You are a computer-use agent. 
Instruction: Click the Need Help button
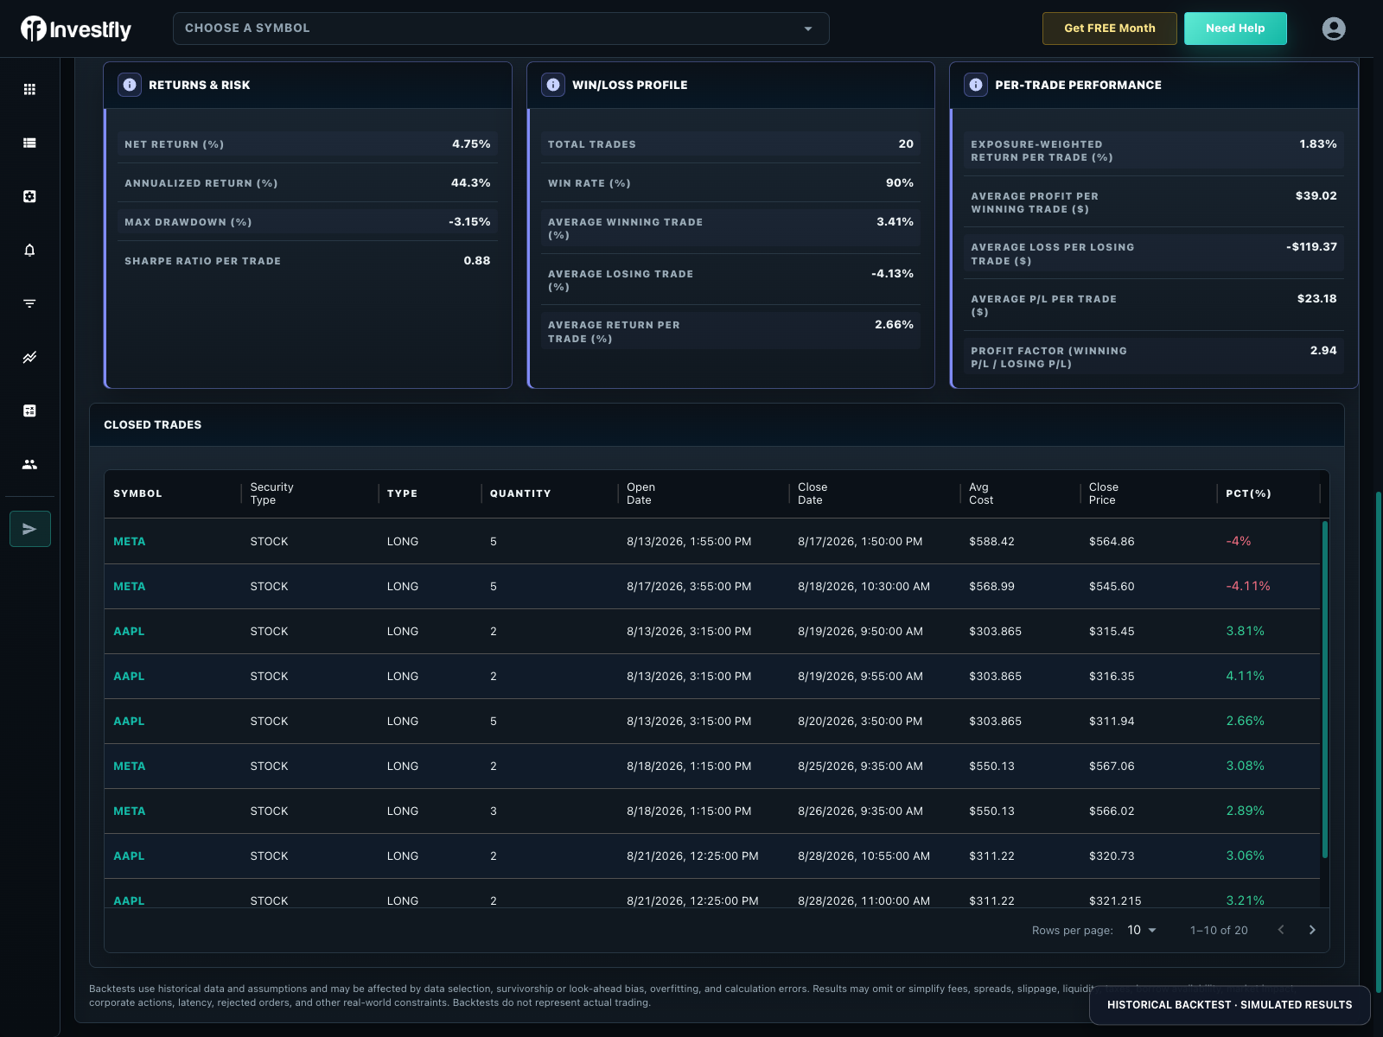1235,29
